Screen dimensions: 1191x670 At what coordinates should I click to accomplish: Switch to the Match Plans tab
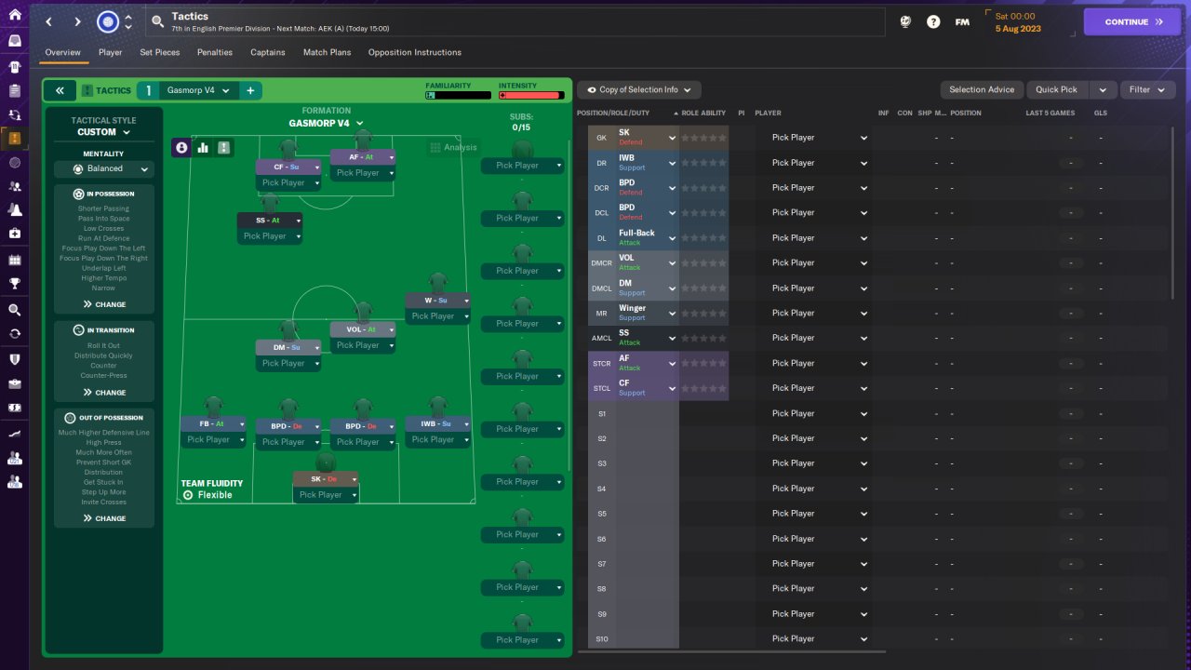(327, 52)
